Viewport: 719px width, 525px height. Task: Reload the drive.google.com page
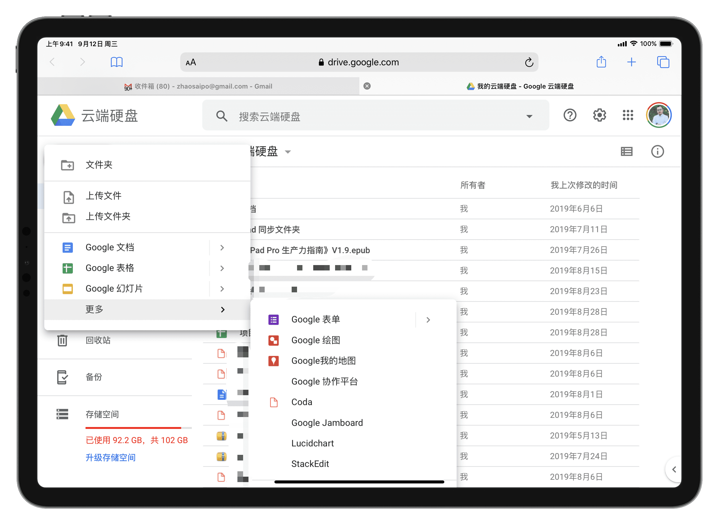[529, 62]
